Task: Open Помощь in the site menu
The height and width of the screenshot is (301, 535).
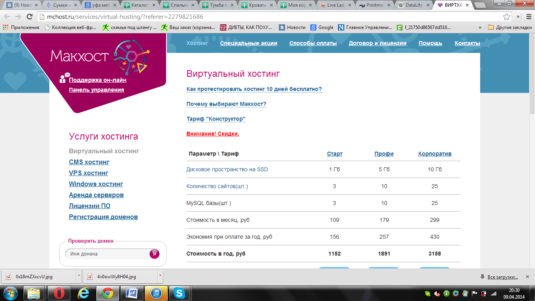Action: pos(430,43)
